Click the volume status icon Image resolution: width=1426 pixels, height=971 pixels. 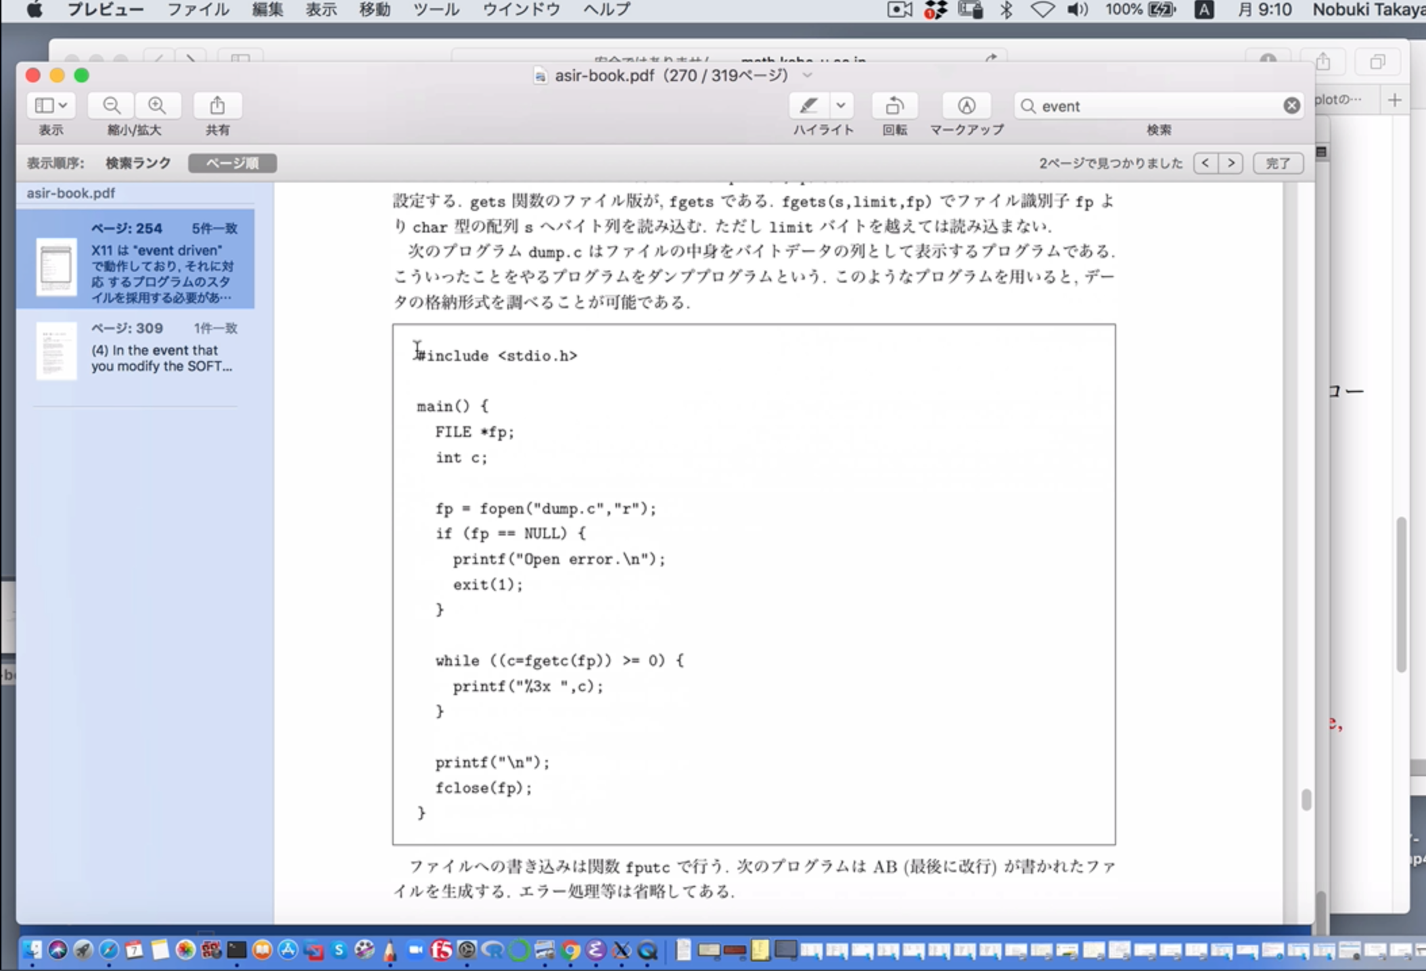point(1077,9)
